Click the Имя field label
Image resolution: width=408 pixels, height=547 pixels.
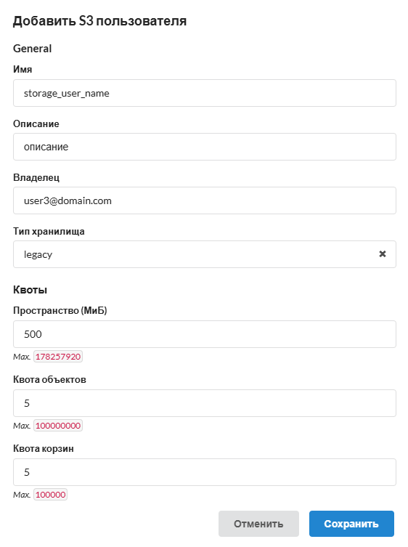point(23,70)
